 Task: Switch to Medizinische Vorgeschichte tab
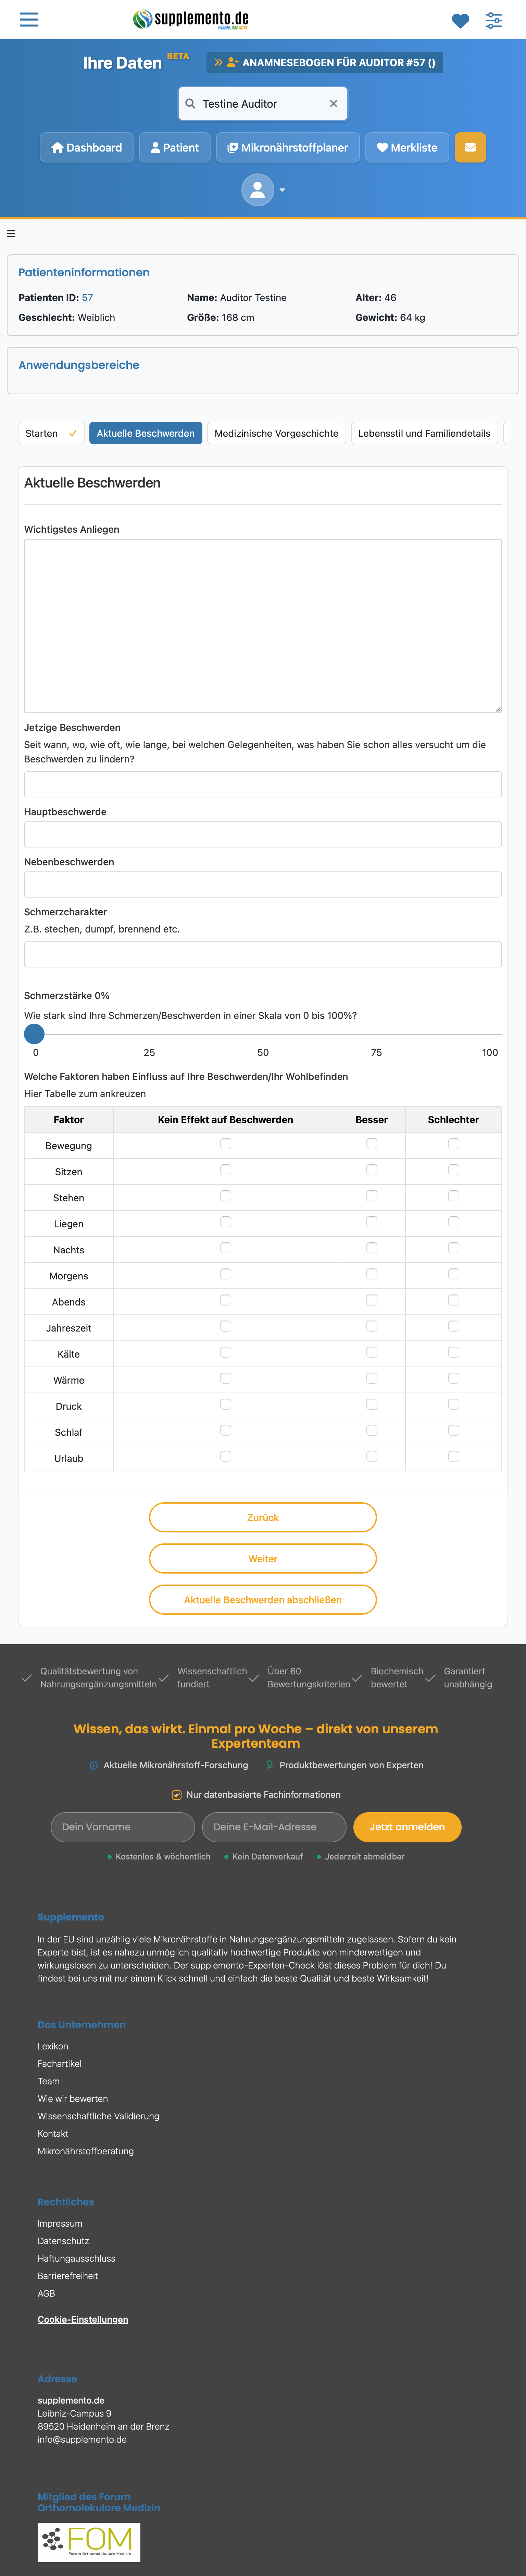point(276,433)
